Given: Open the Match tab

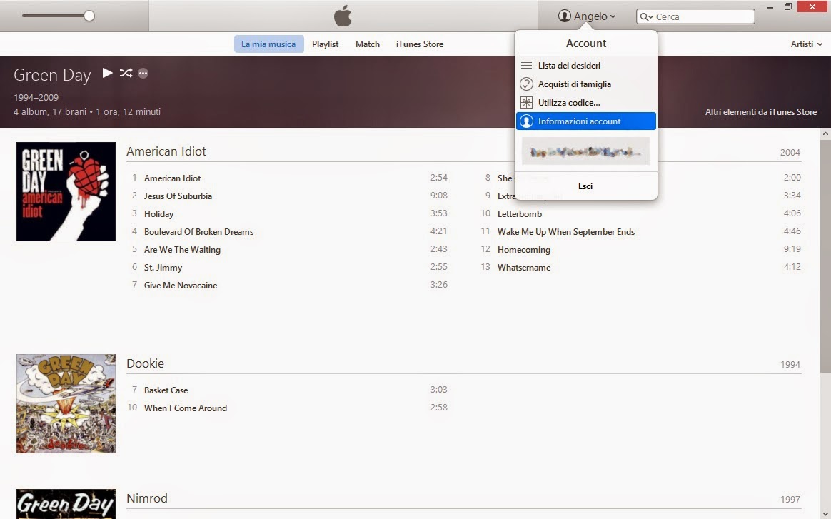Looking at the screenshot, I should point(367,44).
